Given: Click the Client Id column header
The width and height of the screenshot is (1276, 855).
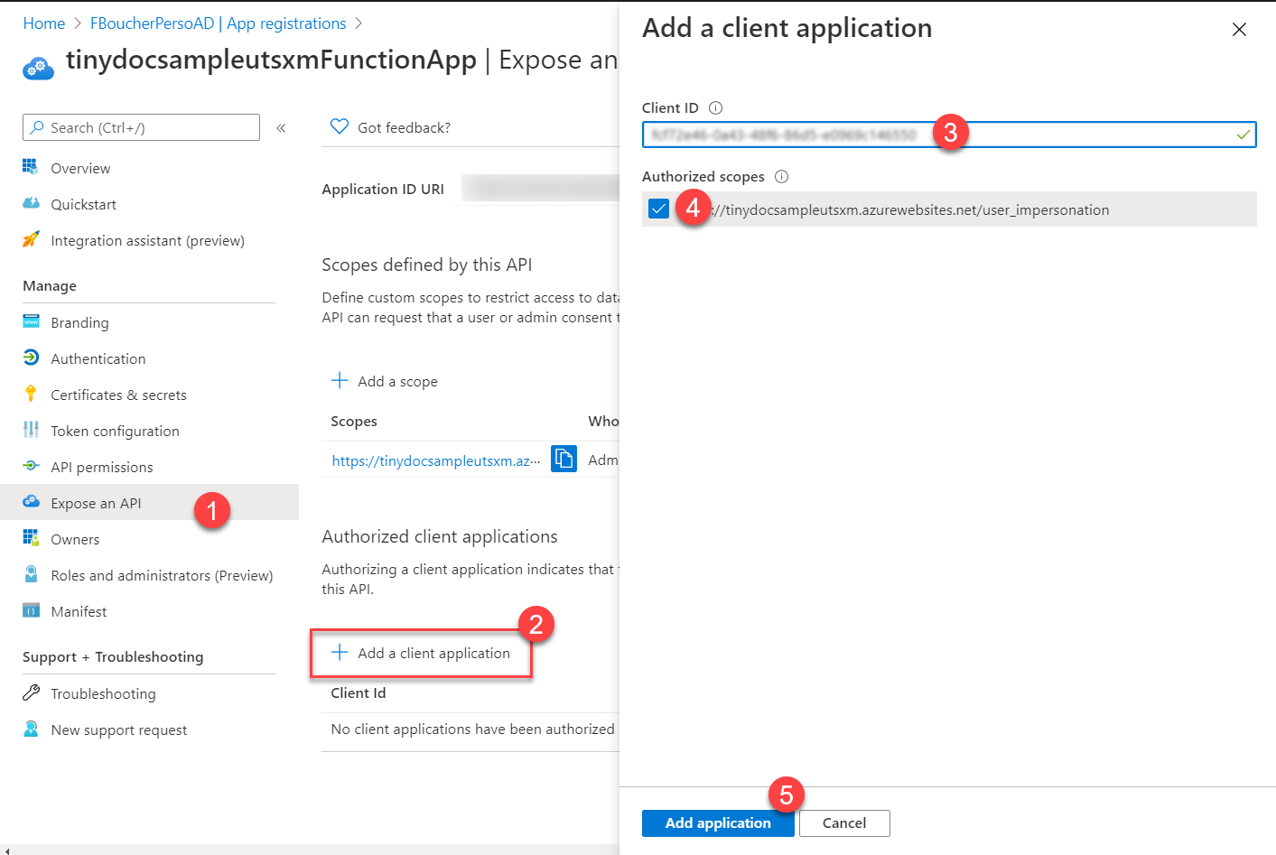Looking at the screenshot, I should click(358, 692).
